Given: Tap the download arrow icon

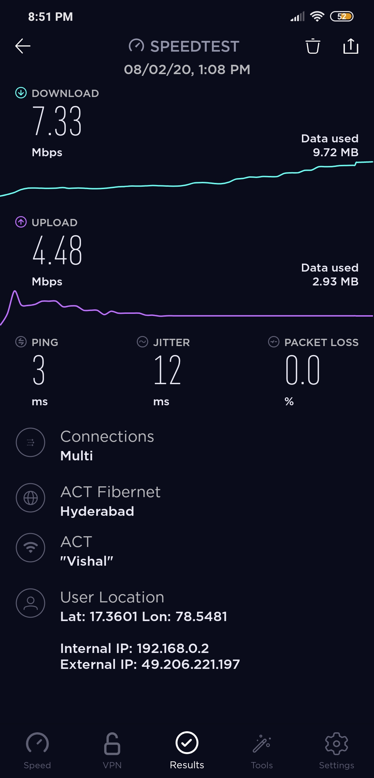Looking at the screenshot, I should tap(21, 93).
